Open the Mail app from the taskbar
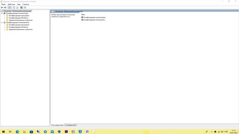Image resolution: width=239 pixels, height=134 pixels. [52, 131]
